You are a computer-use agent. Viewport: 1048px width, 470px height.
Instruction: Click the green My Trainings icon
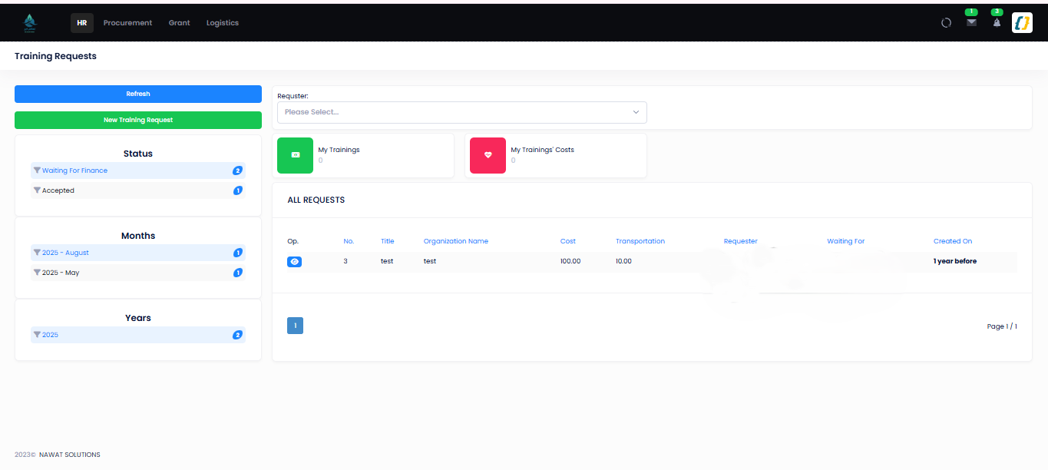296,155
